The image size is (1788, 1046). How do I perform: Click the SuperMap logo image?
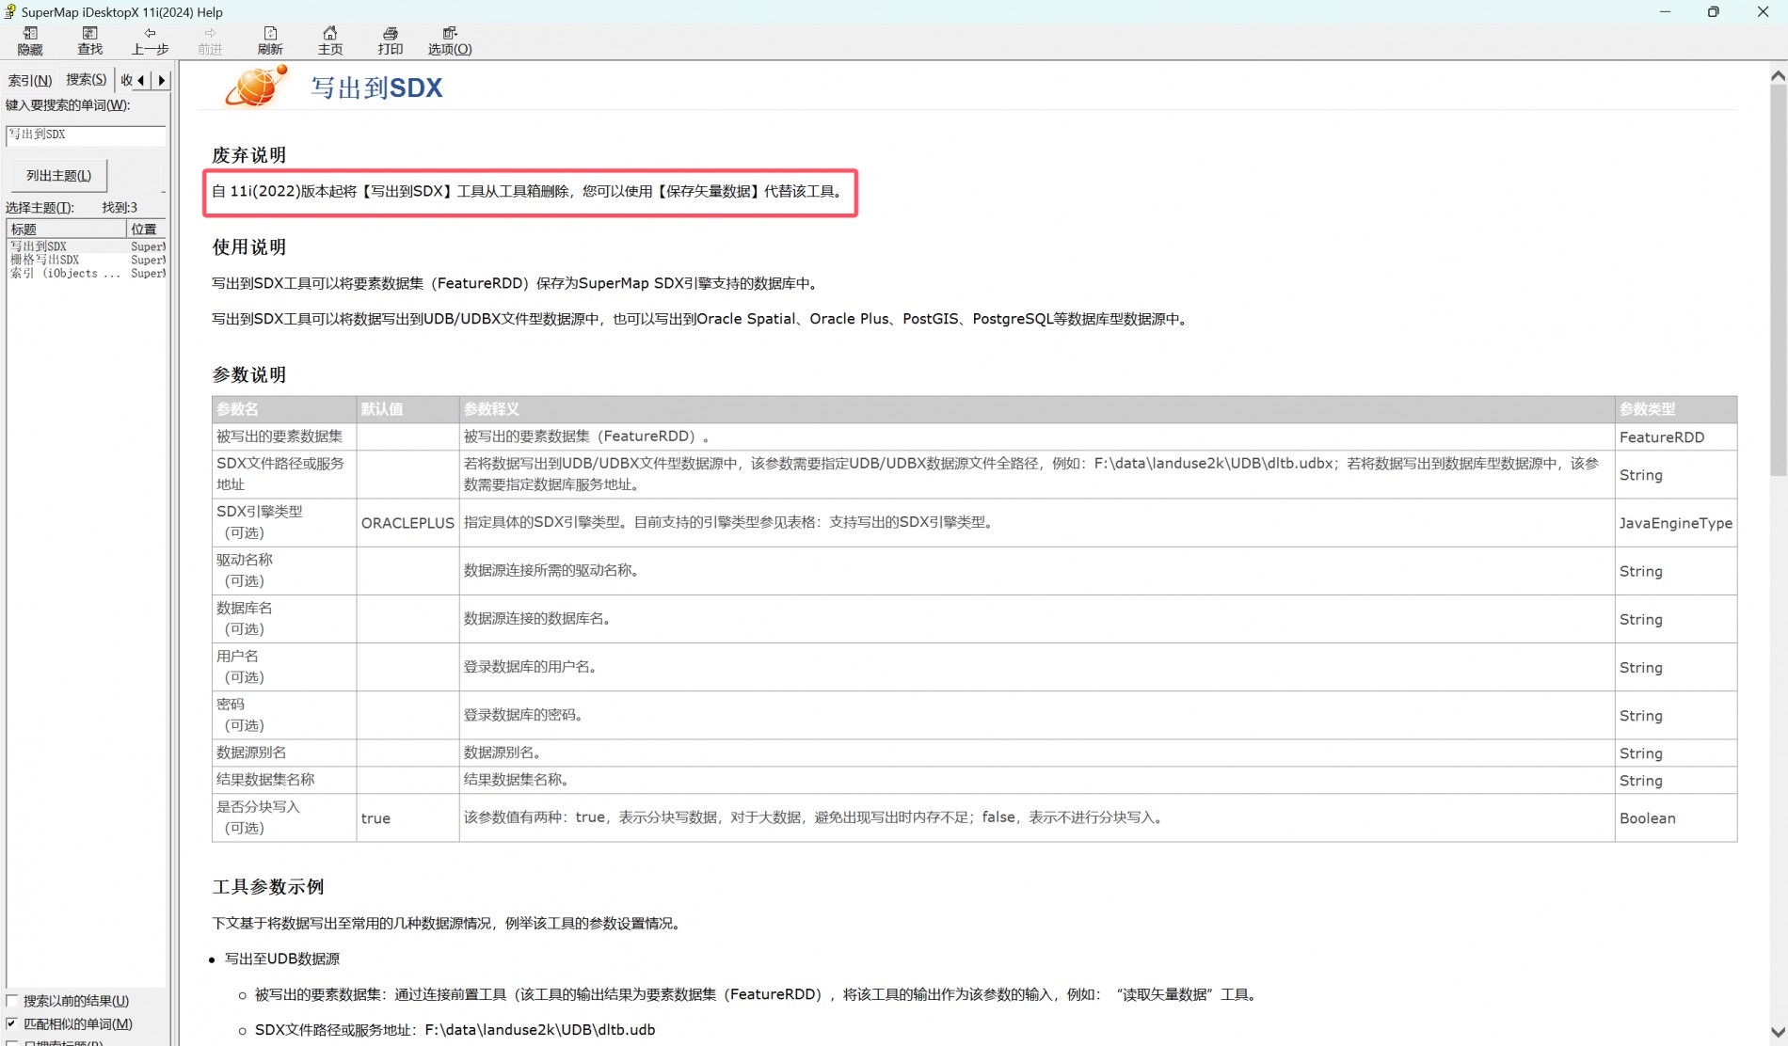[x=256, y=87]
